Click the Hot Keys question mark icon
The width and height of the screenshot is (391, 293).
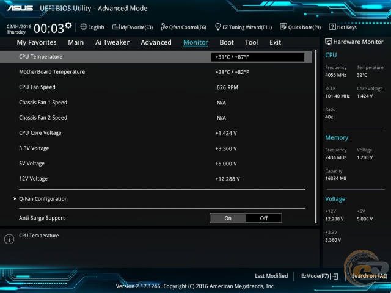point(332,27)
